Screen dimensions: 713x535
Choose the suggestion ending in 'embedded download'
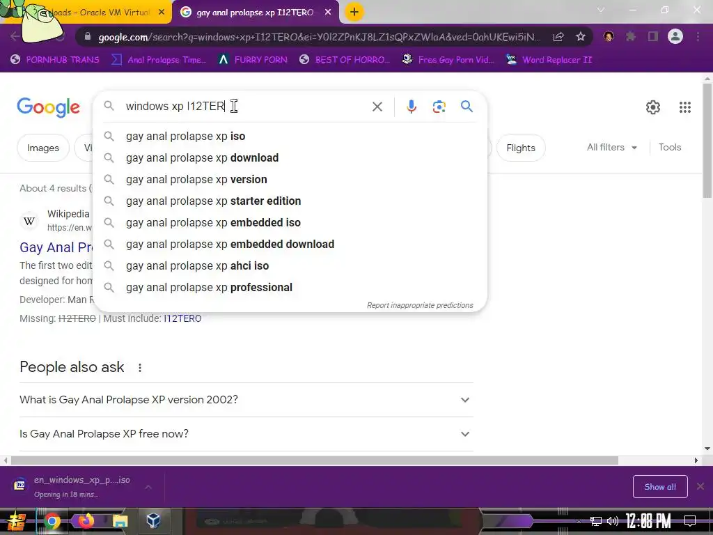pos(290,245)
